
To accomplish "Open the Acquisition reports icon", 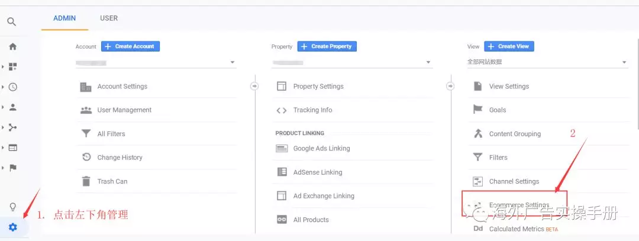I will 12,127.
